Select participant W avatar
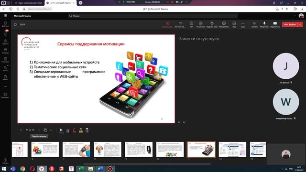Screen dimensions: 306x172 pos(286,102)
